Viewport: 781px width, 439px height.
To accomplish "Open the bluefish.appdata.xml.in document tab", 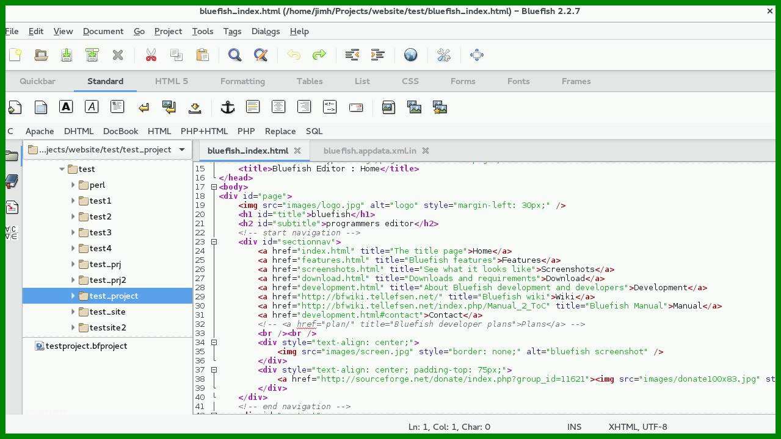I will [369, 151].
